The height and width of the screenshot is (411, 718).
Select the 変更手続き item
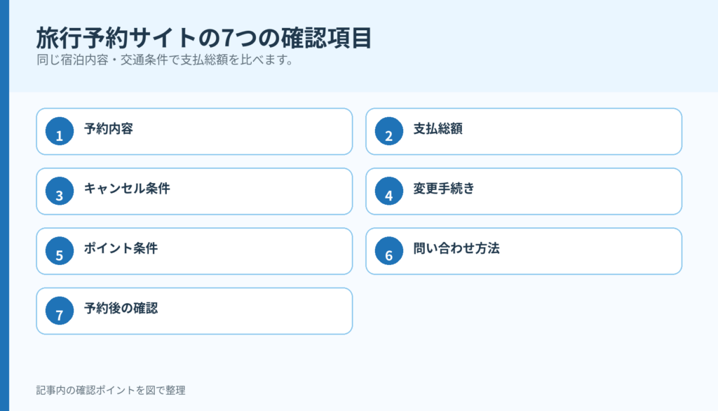[524, 191]
